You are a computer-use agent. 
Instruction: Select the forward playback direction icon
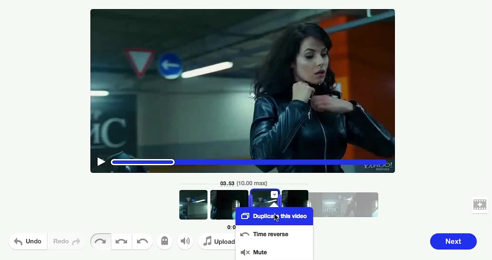point(100,241)
